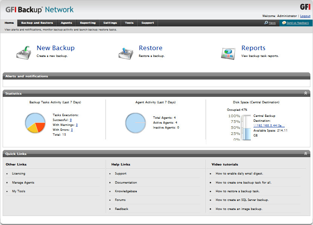Click the 'Disk Space (Central Destination)' title
The width and height of the screenshot is (313, 225).
[256, 102]
